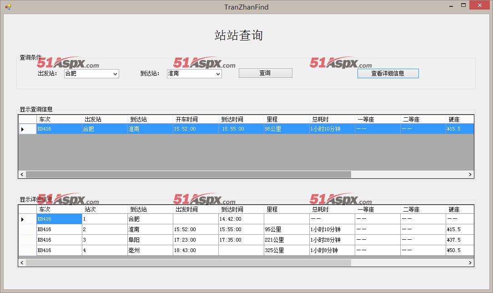
Task: Click the right scroll arrow of the detail grid
Action: 470,263
